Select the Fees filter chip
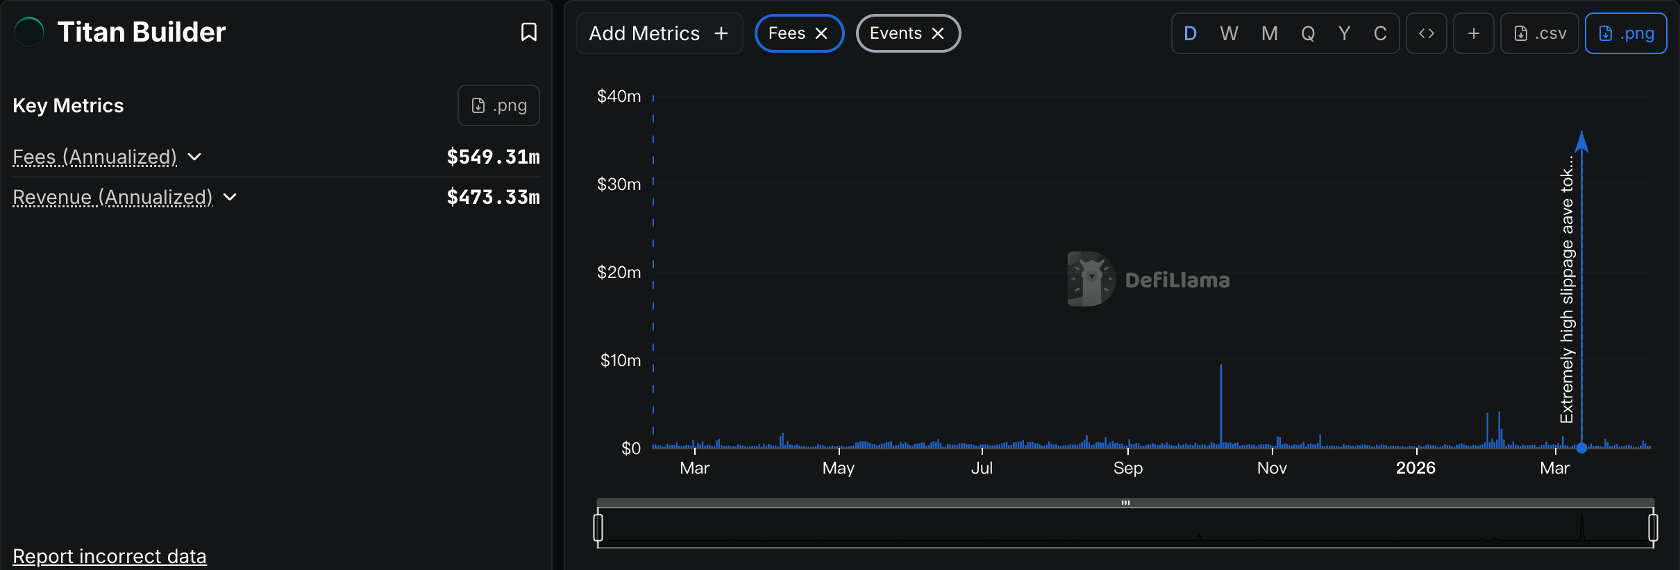 tap(787, 33)
